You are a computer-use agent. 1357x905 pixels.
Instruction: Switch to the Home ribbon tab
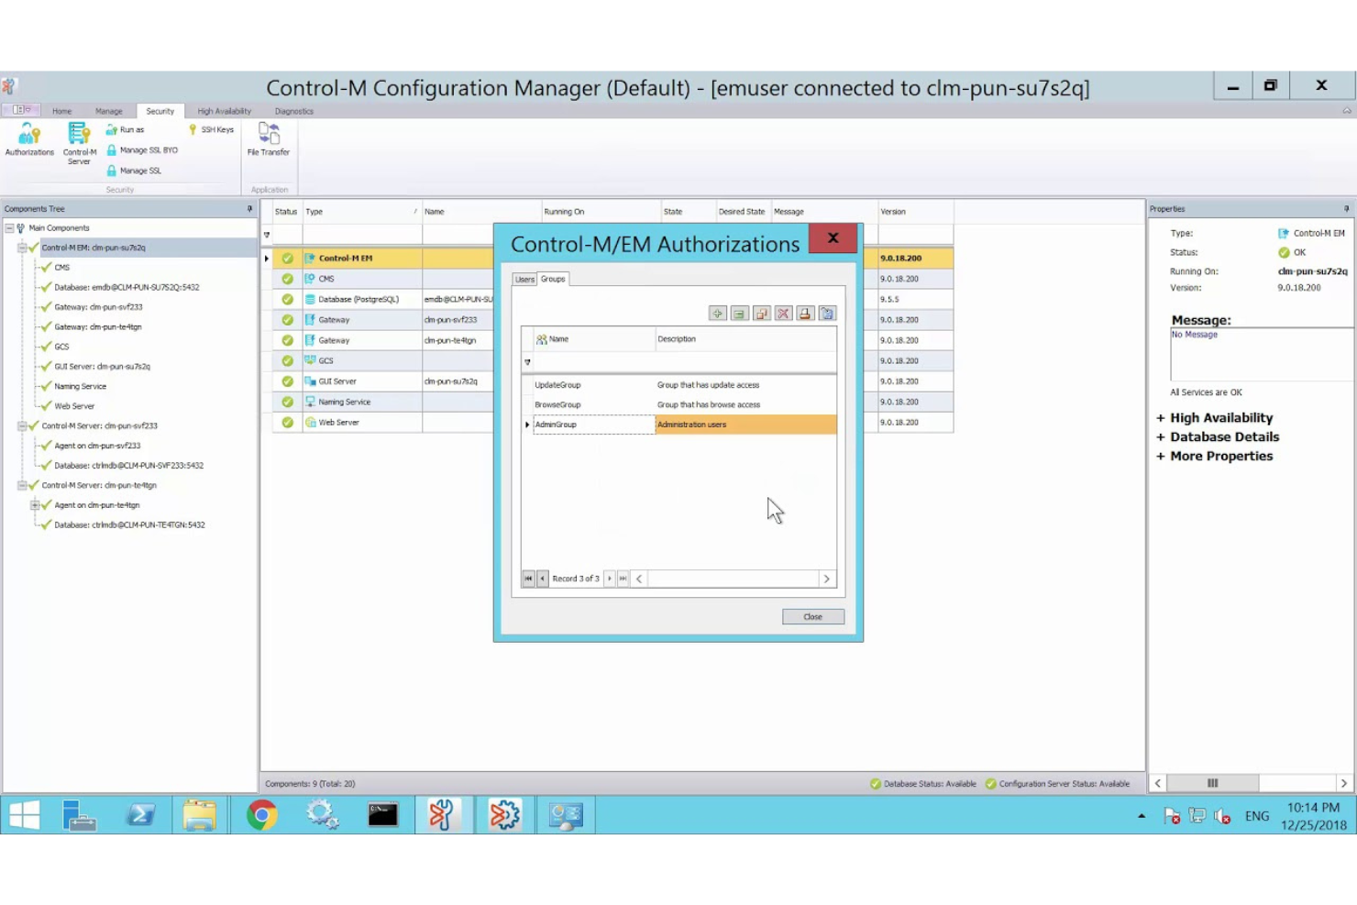pos(61,111)
